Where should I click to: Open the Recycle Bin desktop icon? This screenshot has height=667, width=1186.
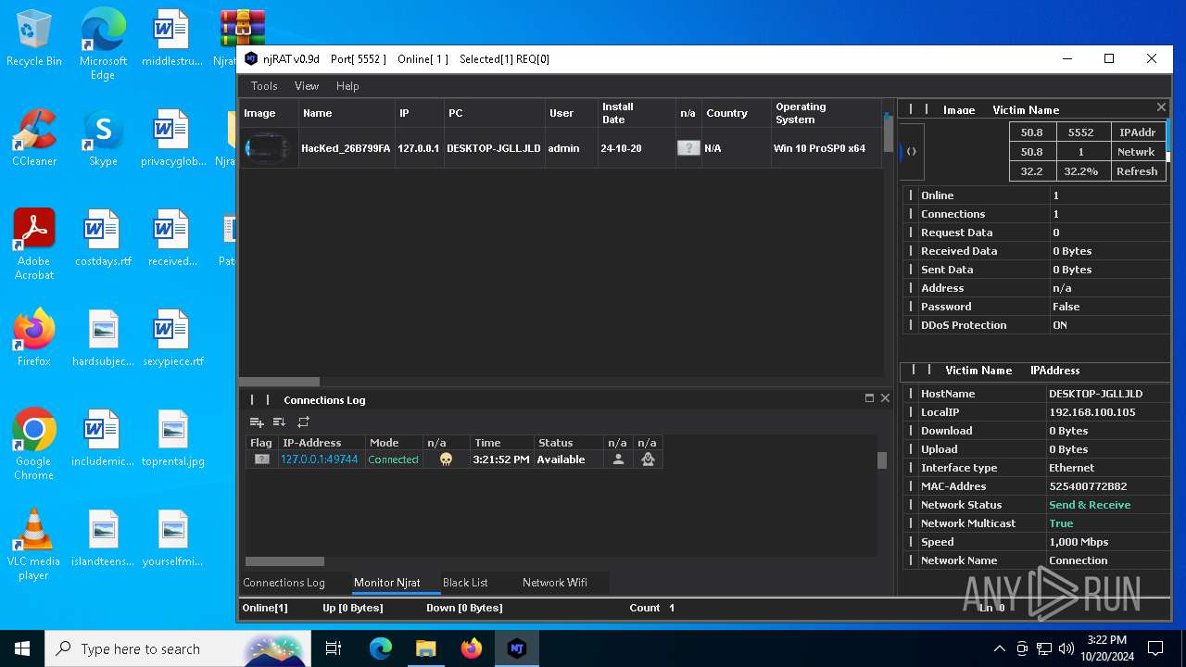click(x=33, y=39)
